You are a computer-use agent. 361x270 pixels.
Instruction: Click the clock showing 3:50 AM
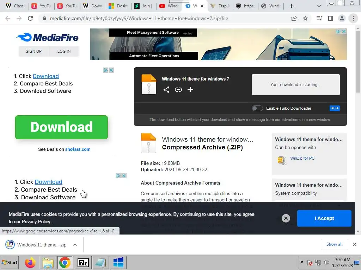342,260
